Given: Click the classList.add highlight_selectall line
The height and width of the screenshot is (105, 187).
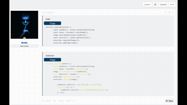Looking at the screenshot, I should pyautogui.click(x=79, y=85).
